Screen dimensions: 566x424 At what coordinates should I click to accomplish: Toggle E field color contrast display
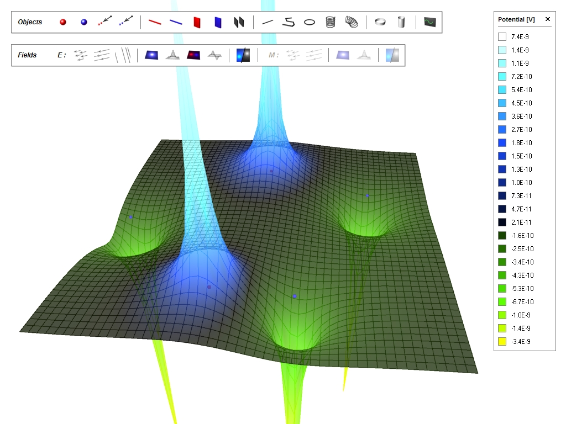pyautogui.click(x=243, y=55)
